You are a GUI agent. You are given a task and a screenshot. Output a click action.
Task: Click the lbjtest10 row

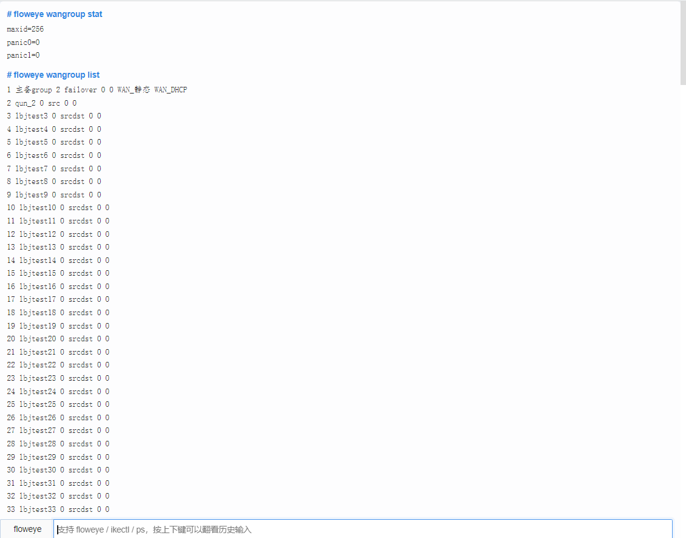tap(58, 208)
